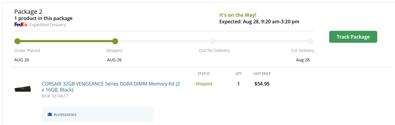Click the Aug 28 estimated delivery date
Viewport: 395px width, 125px height.
pos(303,60)
